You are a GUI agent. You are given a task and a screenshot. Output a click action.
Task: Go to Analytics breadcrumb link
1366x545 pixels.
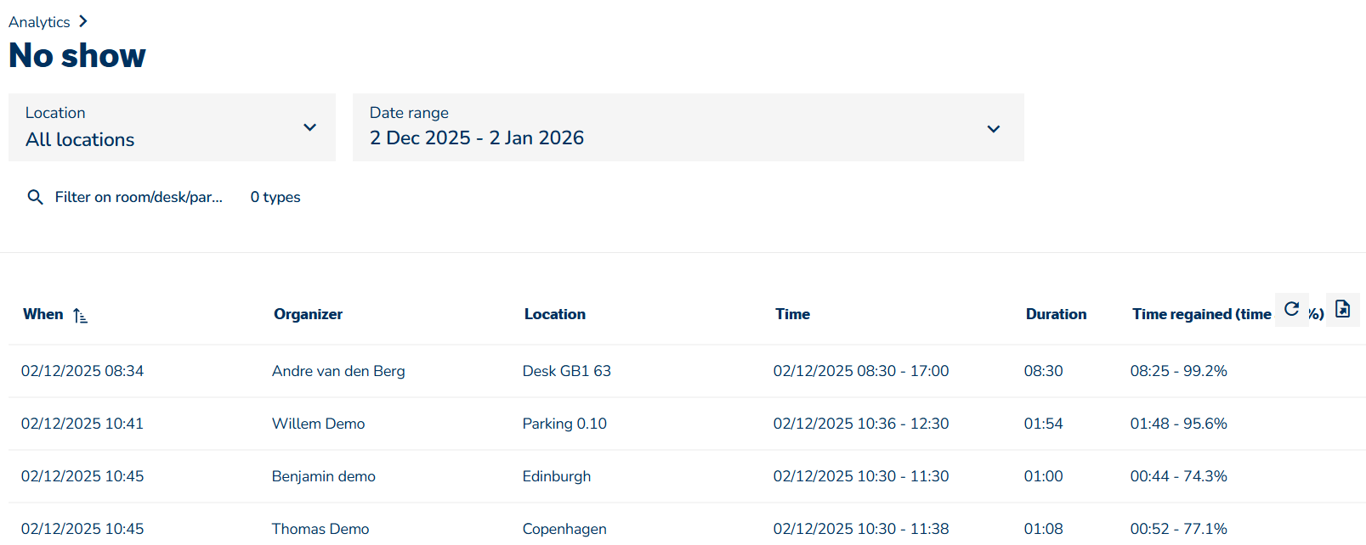pyautogui.click(x=39, y=22)
